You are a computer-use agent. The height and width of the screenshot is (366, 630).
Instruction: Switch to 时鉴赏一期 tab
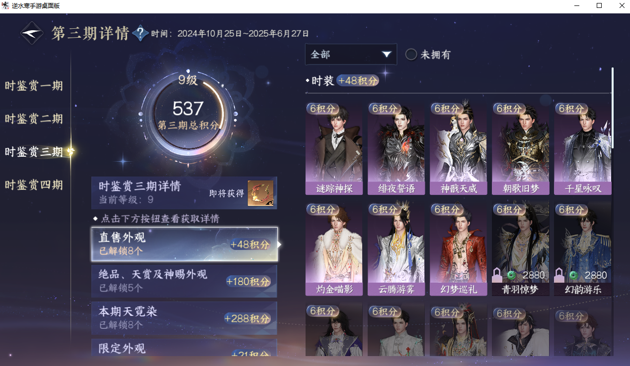pyautogui.click(x=34, y=86)
